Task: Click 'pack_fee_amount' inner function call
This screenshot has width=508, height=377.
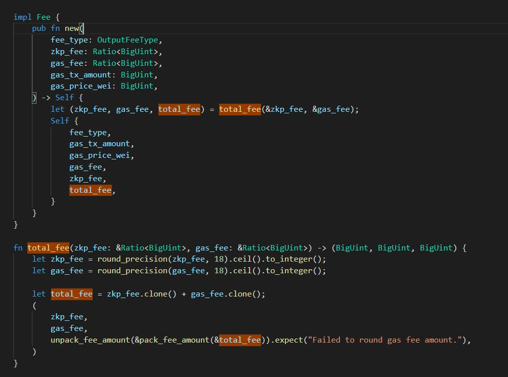Action: click(x=175, y=340)
